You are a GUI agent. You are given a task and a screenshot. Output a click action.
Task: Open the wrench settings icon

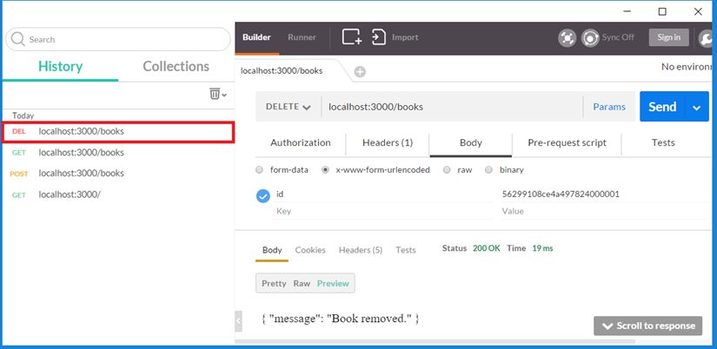click(x=707, y=38)
